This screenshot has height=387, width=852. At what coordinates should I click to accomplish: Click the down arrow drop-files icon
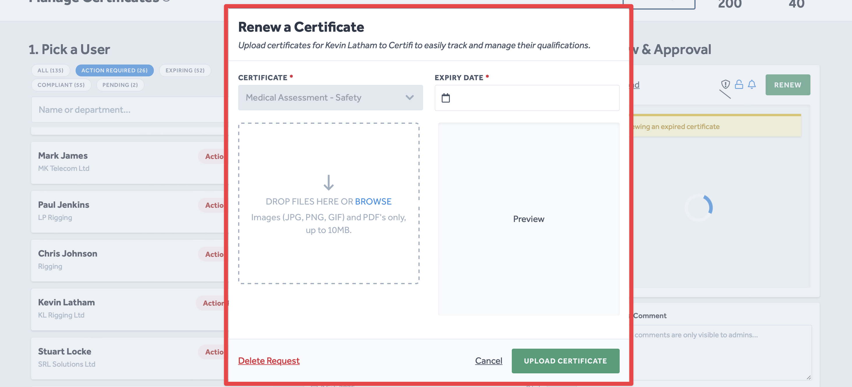pyautogui.click(x=328, y=182)
